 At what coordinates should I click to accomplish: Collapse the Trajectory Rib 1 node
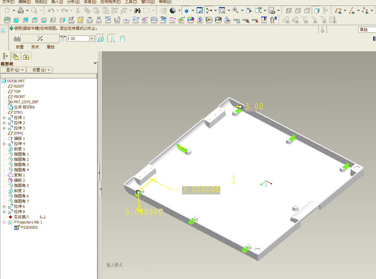(4, 222)
